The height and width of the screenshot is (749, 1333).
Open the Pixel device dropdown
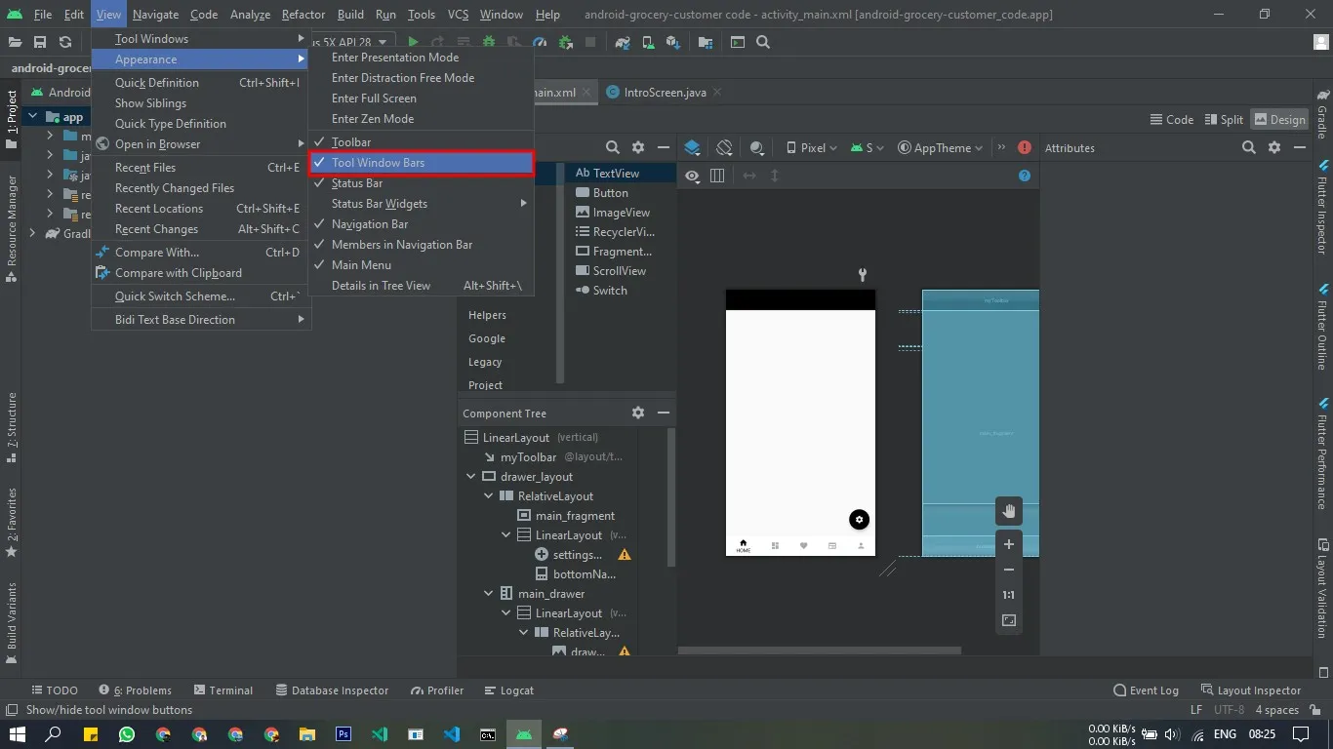(813, 147)
